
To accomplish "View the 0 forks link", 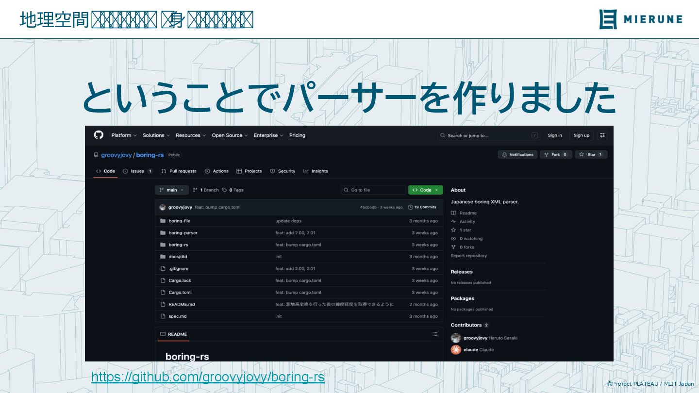I will 463,247.
